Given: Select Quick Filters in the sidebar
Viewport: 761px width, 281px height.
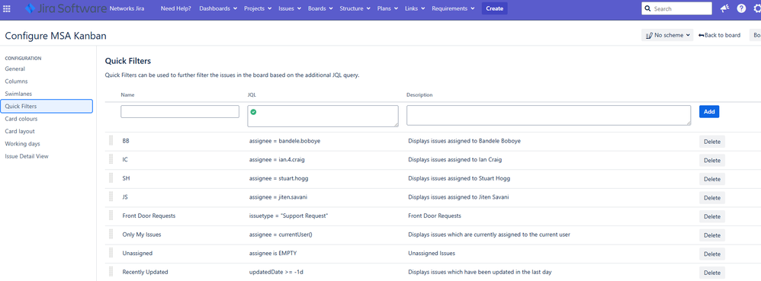Looking at the screenshot, I should tap(47, 106).
